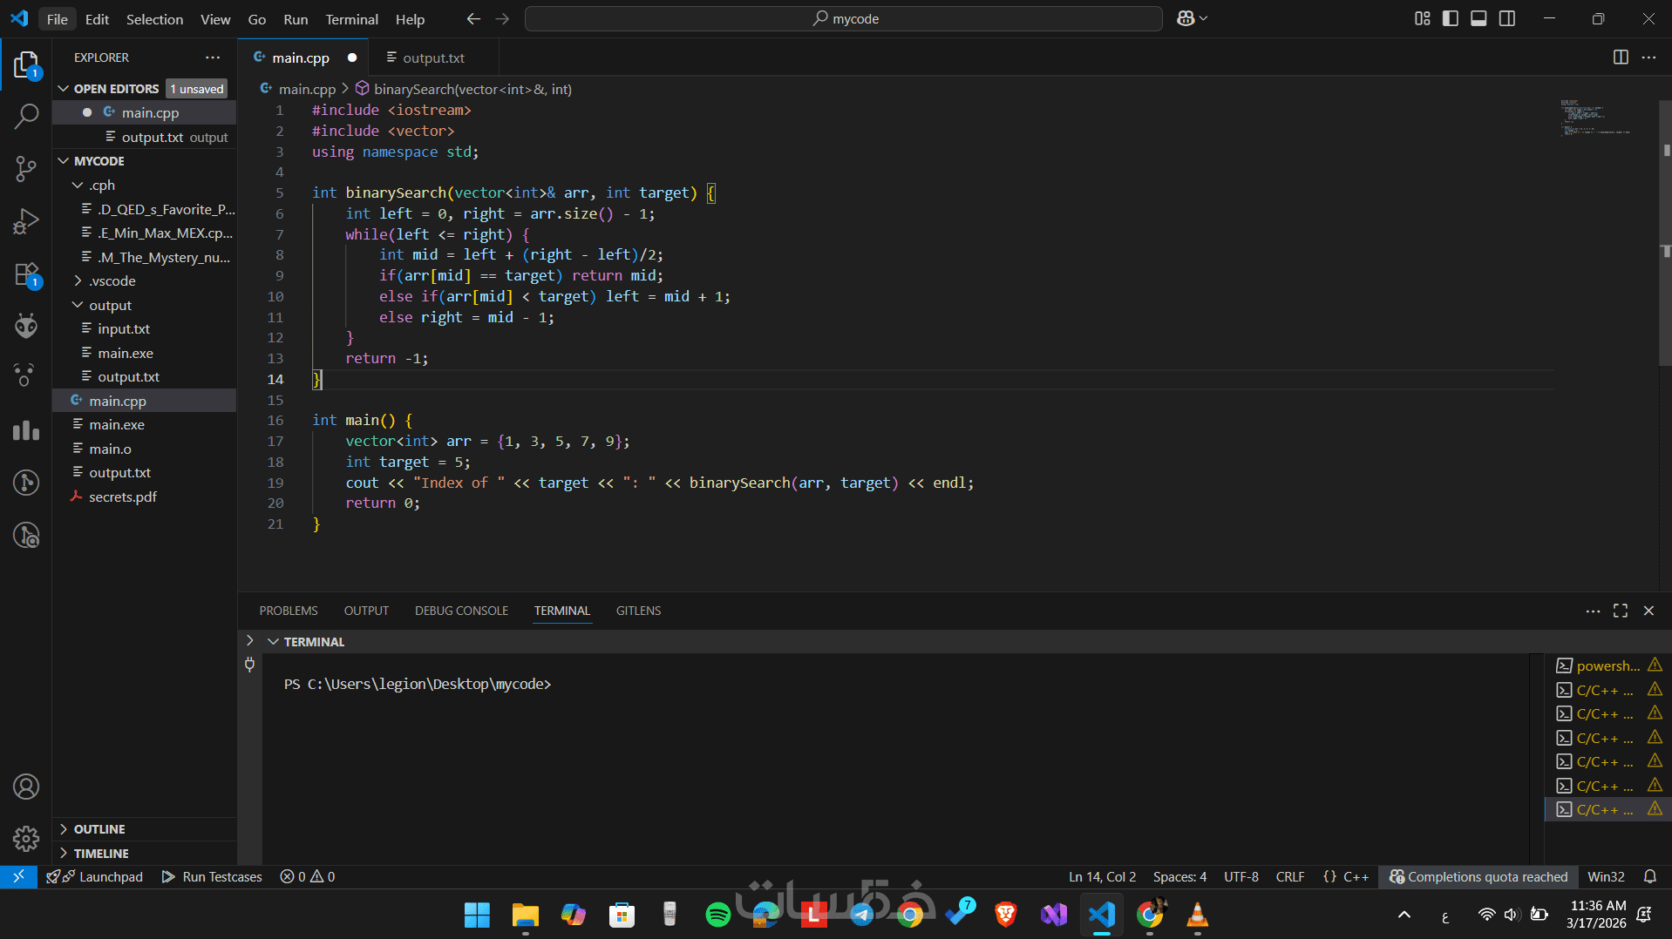
Task: Open the Terminal menu
Action: point(351,19)
